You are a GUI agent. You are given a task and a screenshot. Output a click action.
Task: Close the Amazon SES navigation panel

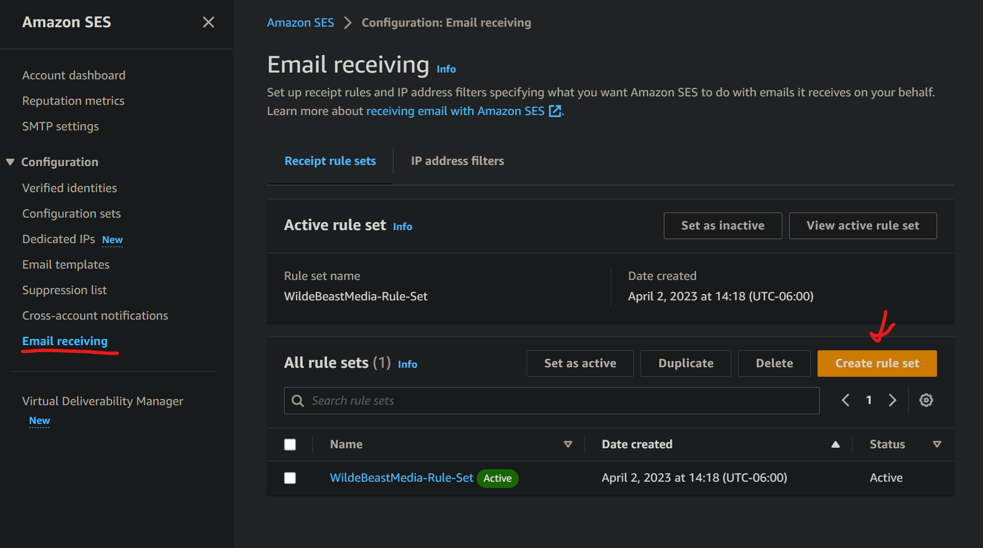click(208, 22)
